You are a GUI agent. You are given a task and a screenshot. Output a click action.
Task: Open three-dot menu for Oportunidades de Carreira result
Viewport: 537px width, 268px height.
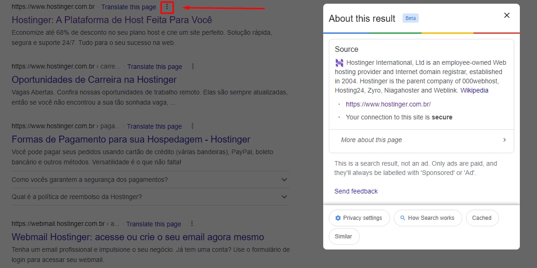coord(193,66)
